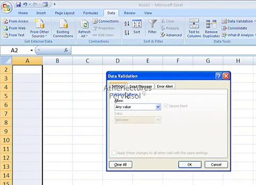Click the Office button logo
256x185 pixels.
click(x=7, y=7)
